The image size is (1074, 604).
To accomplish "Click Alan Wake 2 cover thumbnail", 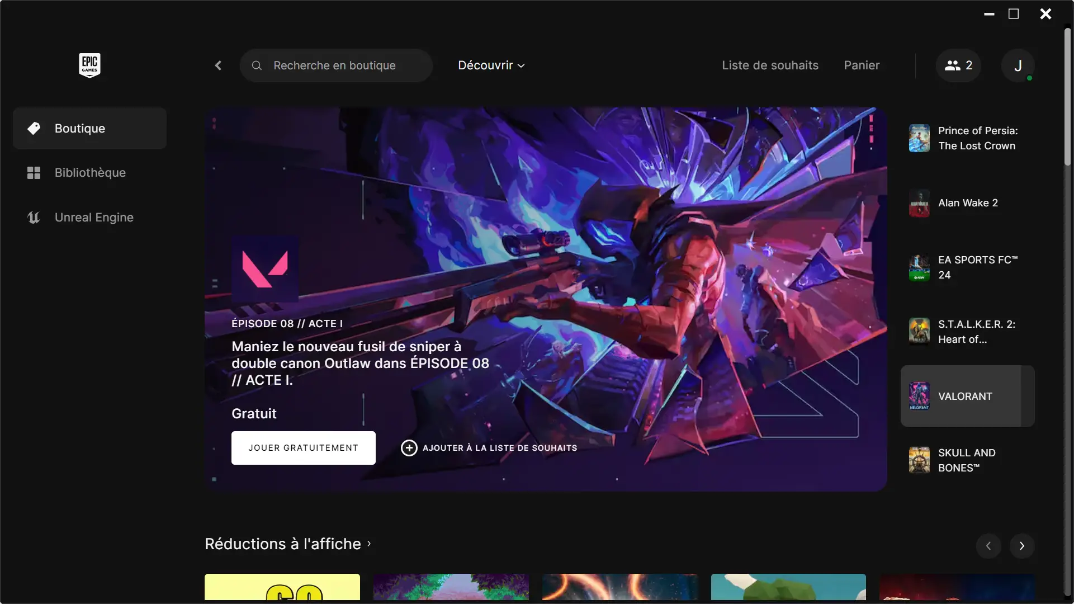I will 919,203.
